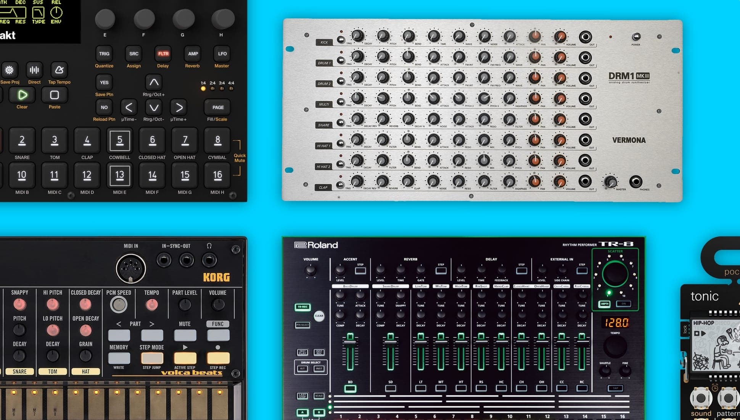The image size is (740, 420).
Task: Toggle the Korg MUTE button
Action: 185,335
